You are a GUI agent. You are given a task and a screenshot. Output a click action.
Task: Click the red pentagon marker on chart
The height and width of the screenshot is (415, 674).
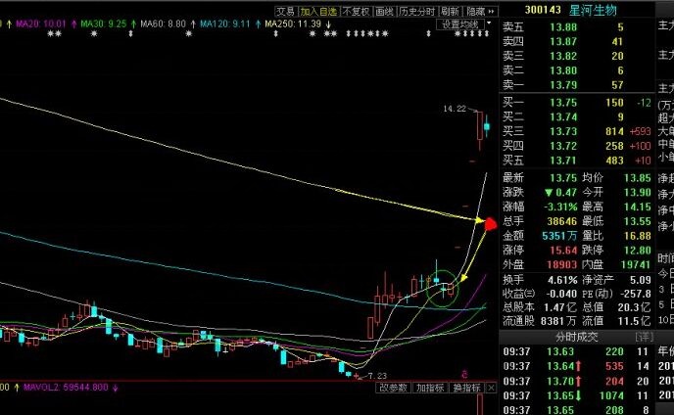(x=491, y=224)
